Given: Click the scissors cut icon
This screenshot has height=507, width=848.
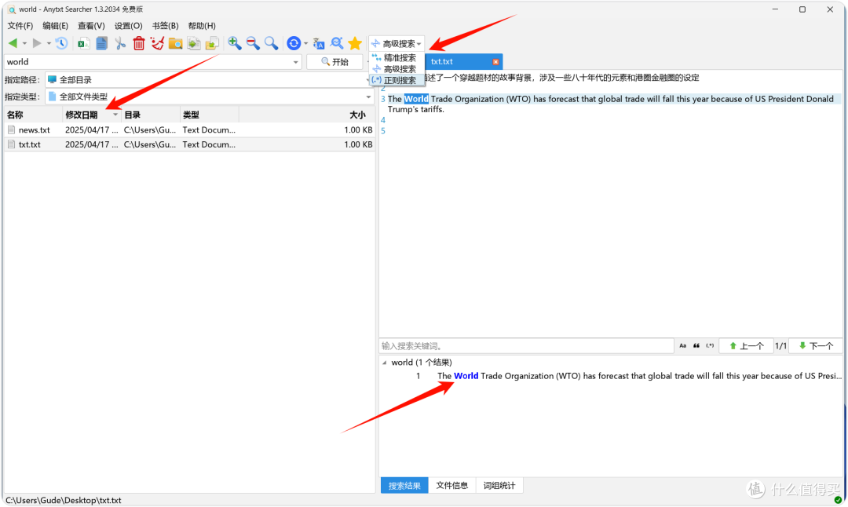Looking at the screenshot, I should [x=120, y=43].
